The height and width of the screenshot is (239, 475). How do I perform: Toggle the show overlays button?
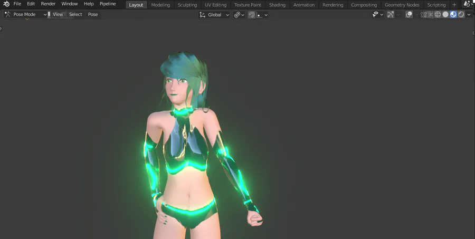tap(409, 15)
